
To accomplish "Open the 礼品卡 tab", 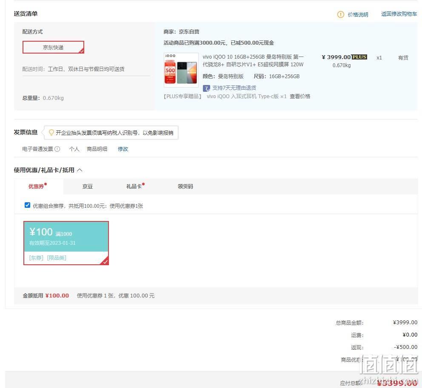I will coord(134,186).
